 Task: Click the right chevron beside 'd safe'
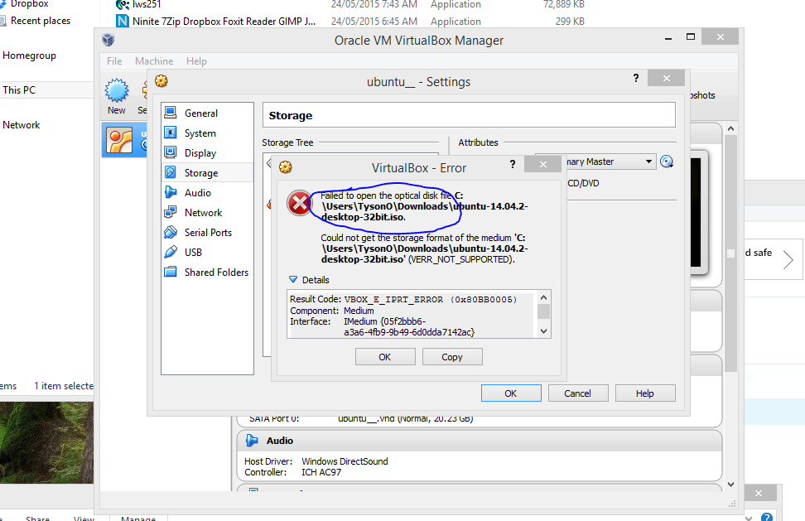click(x=788, y=259)
